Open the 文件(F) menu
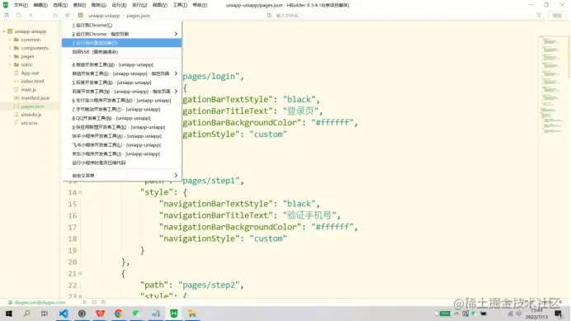This screenshot has height=321, width=571. pos(21,5)
